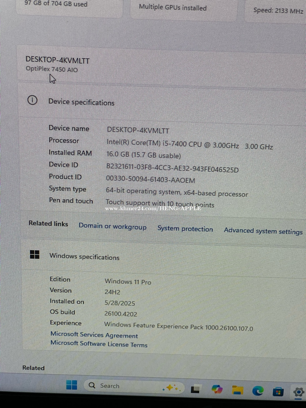Click the OptiPlex 7450 AIO model text
Screen dimensions: 306x408
52,69
